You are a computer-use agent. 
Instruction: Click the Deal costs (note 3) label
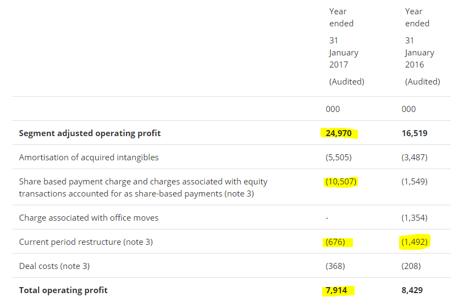pos(54,266)
